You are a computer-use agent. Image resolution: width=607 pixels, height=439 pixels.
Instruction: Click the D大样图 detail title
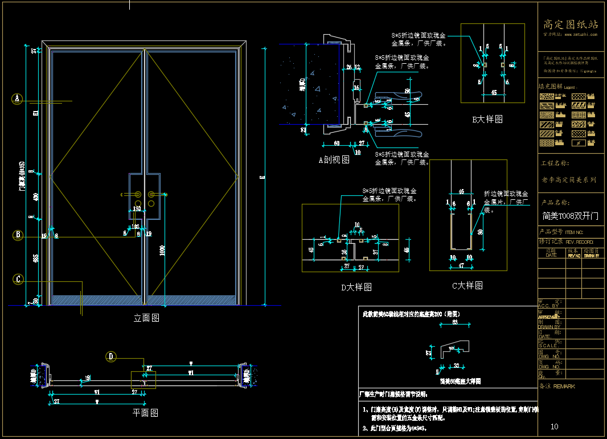pyautogui.click(x=356, y=287)
